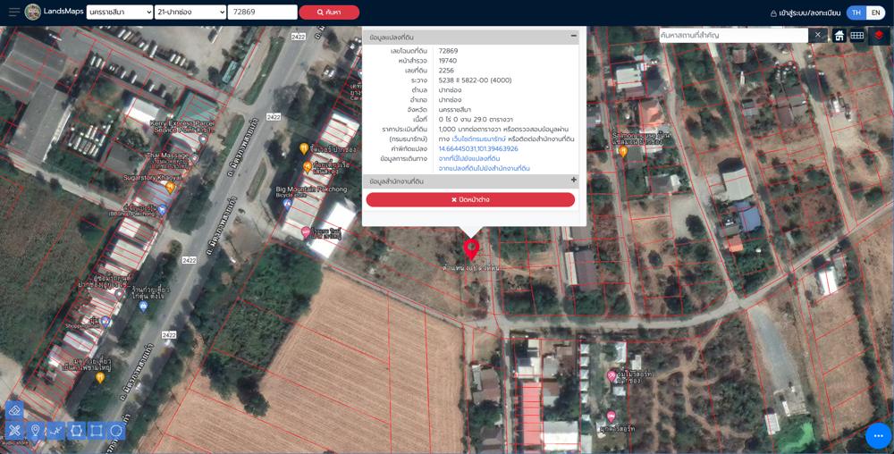
Task: Click the survey page value 19740
Action: pos(448,61)
